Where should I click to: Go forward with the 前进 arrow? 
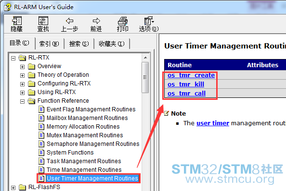coord(96,21)
